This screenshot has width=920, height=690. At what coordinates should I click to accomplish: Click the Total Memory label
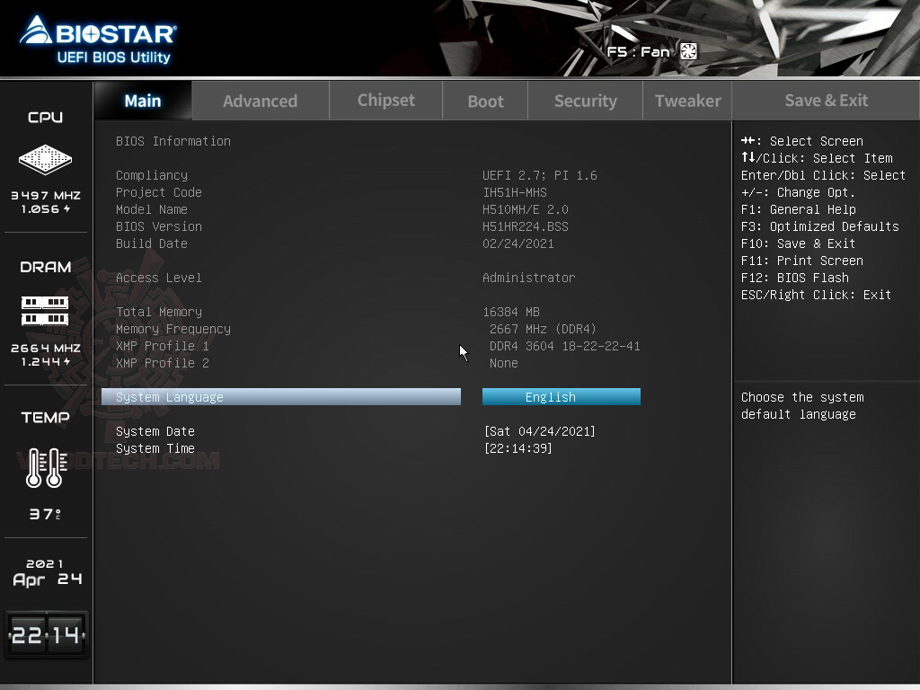tap(158, 312)
